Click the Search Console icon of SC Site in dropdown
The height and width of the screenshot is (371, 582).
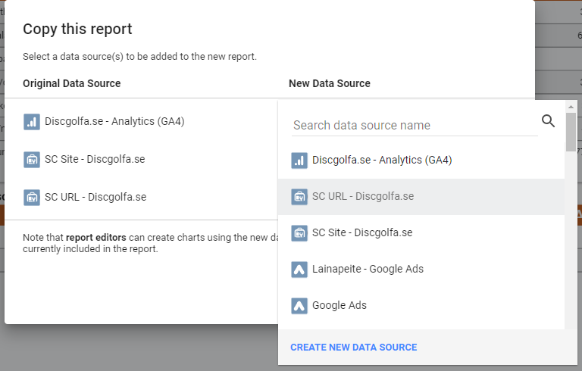pos(299,233)
